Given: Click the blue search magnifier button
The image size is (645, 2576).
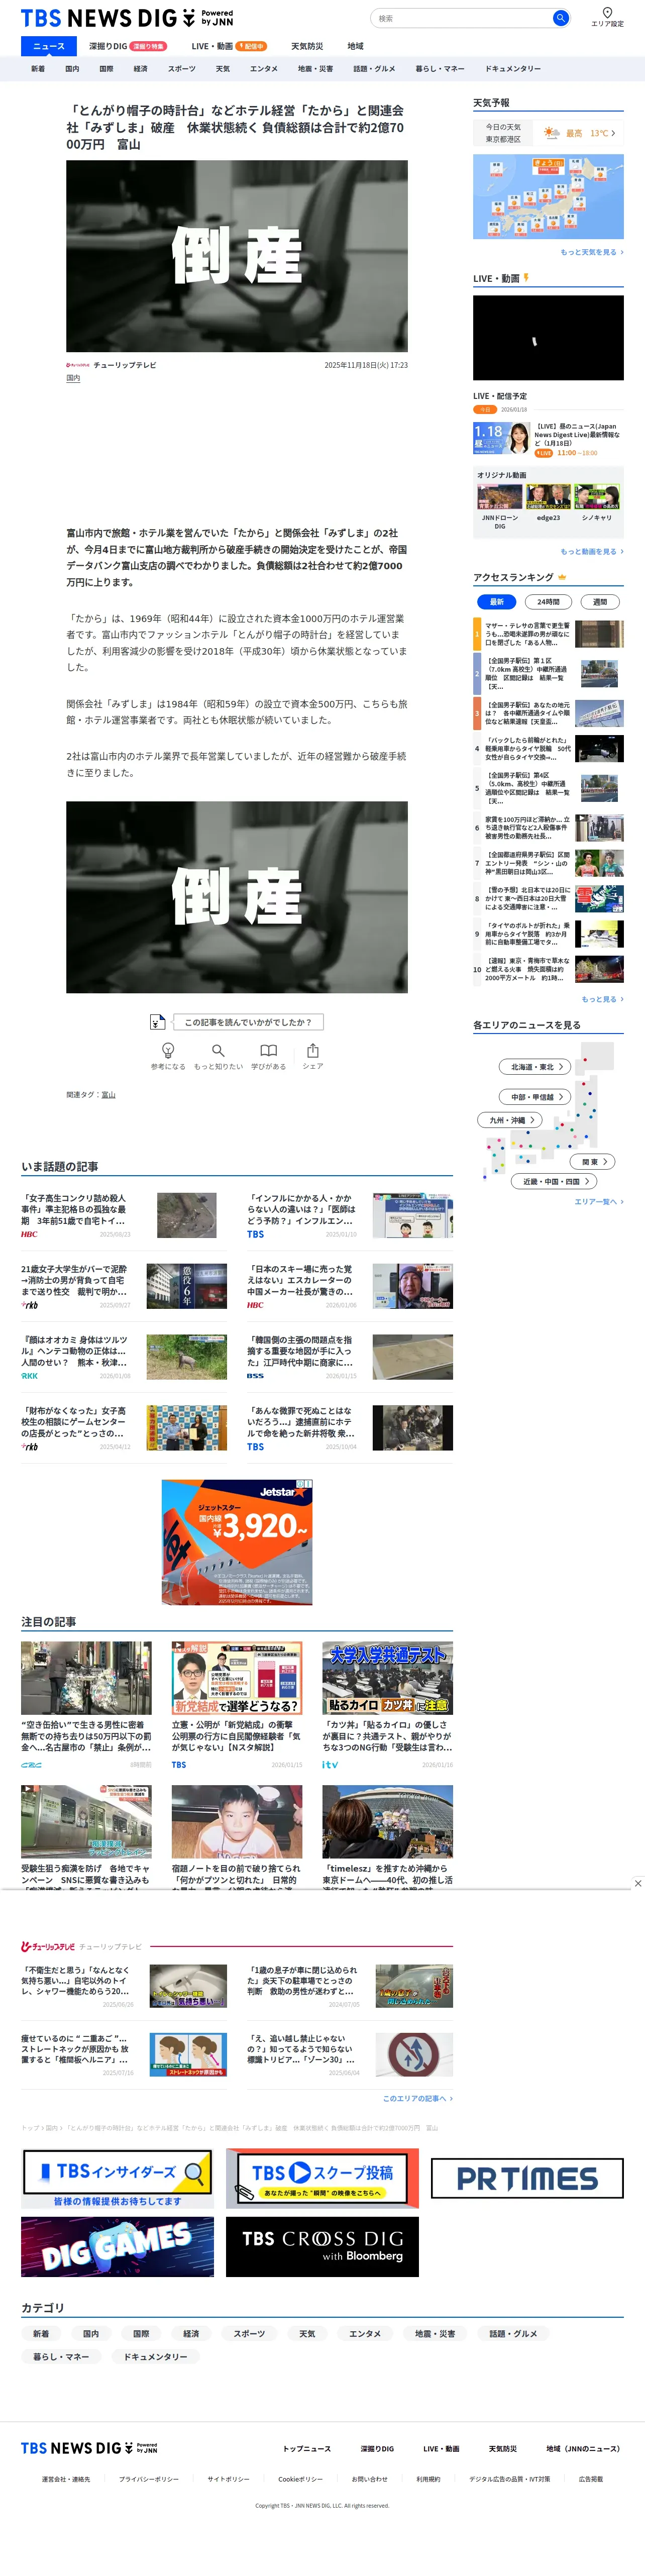Looking at the screenshot, I should coord(560,18).
